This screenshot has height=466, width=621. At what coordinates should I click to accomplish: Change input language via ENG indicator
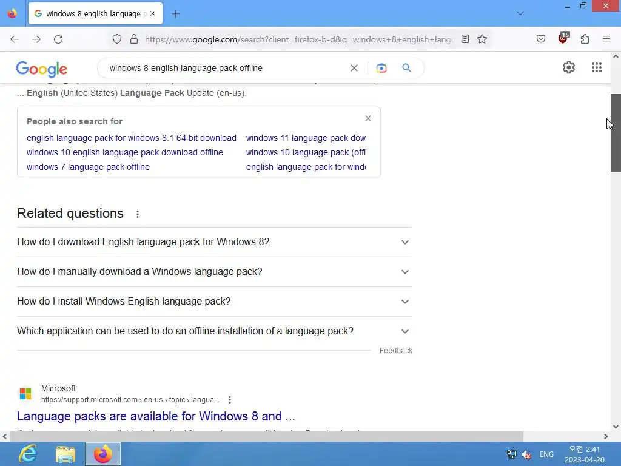click(546, 454)
